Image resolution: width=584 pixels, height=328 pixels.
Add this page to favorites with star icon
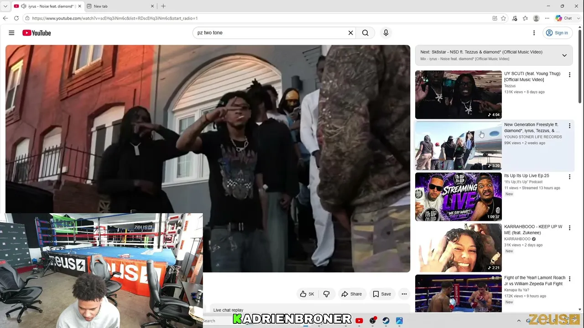[503, 18]
